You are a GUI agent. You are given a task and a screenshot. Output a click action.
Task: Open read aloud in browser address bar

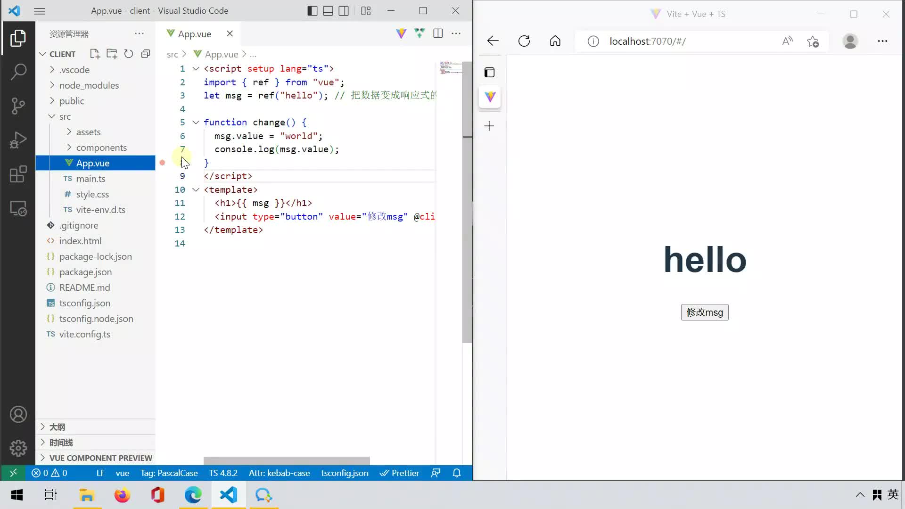(787, 41)
